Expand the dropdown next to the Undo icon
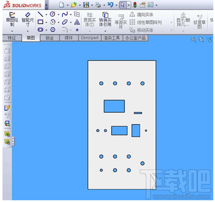This screenshot has height=202, width=215. coord(116,5)
